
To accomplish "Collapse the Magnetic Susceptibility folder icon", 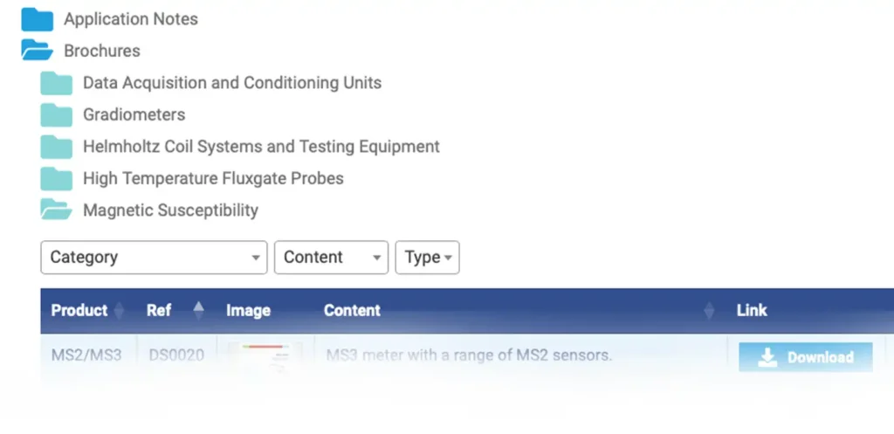I will (x=57, y=210).
